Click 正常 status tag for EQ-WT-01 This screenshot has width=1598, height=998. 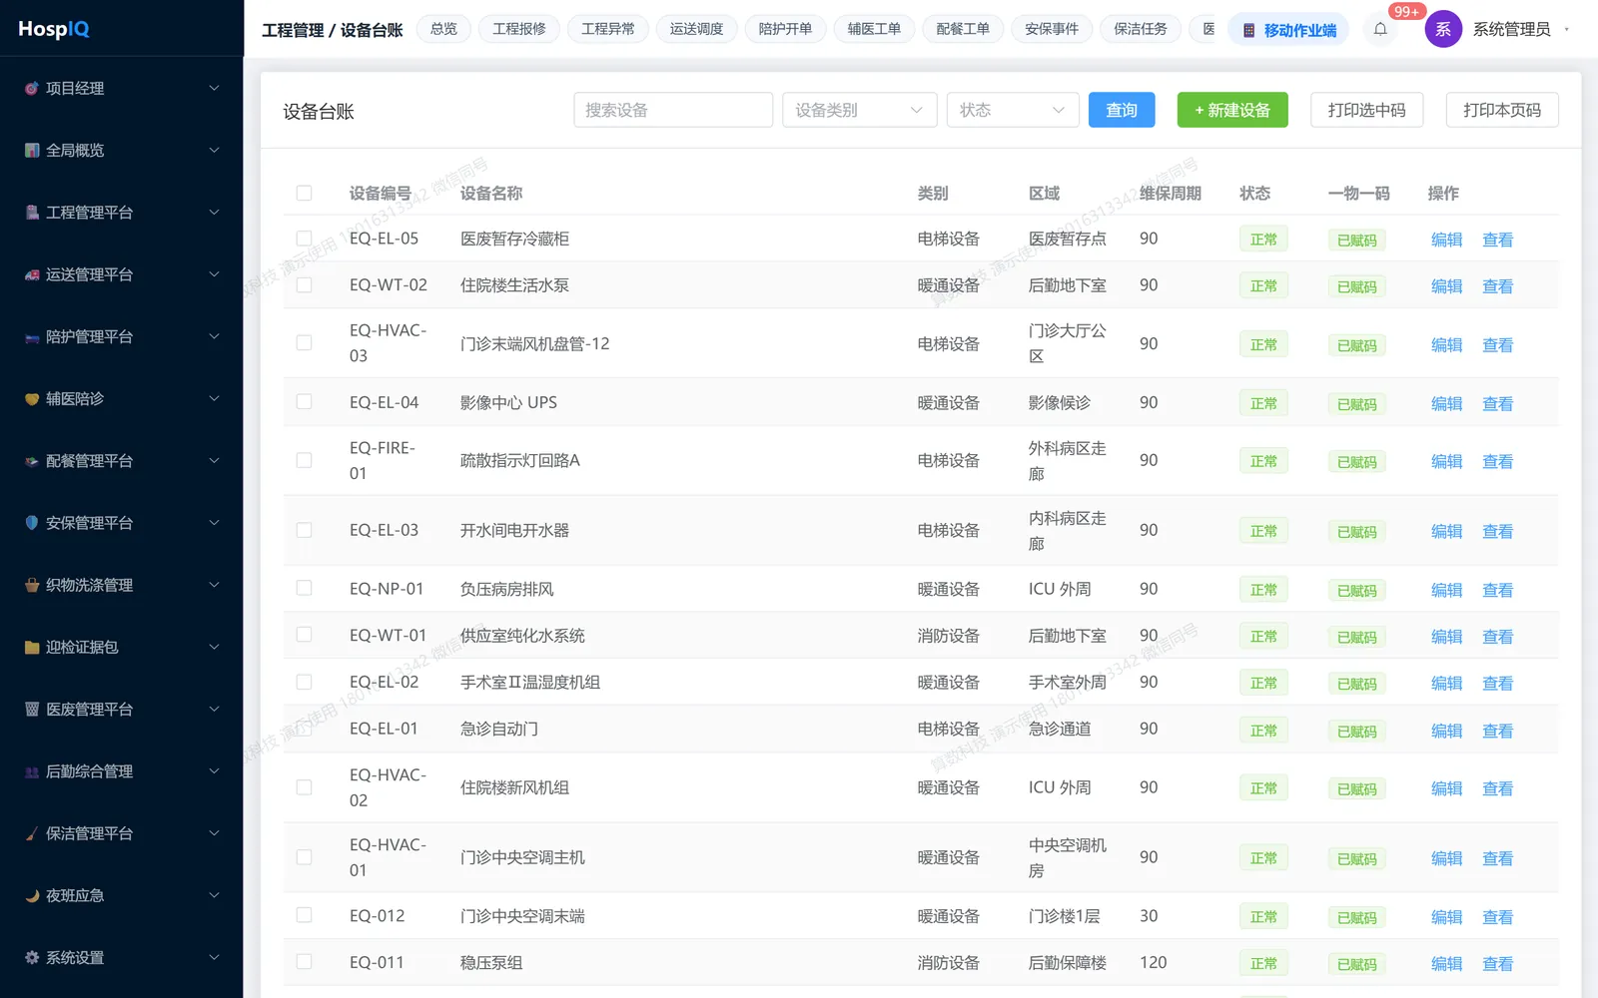click(x=1263, y=636)
